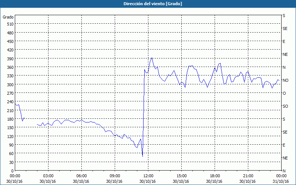Click the 30 label on the left axis
296x185 pixels.
tap(11, 162)
